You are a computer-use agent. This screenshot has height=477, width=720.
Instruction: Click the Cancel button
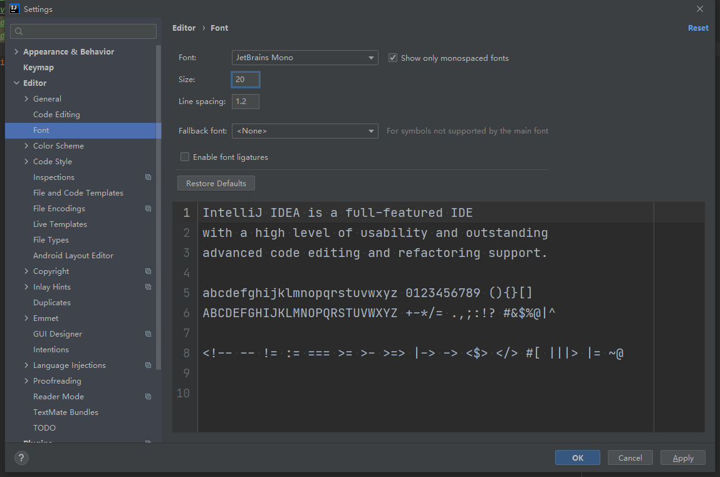tap(630, 458)
